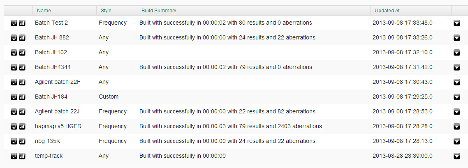Click the monitor icon for Batch Test 2
Screen dimensions: 468x168
click(14, 23)
